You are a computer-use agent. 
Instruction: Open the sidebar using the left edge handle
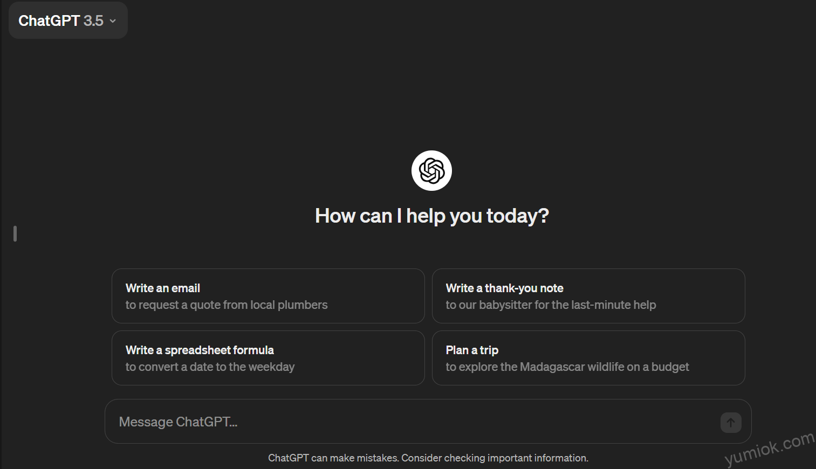[15, 233]
